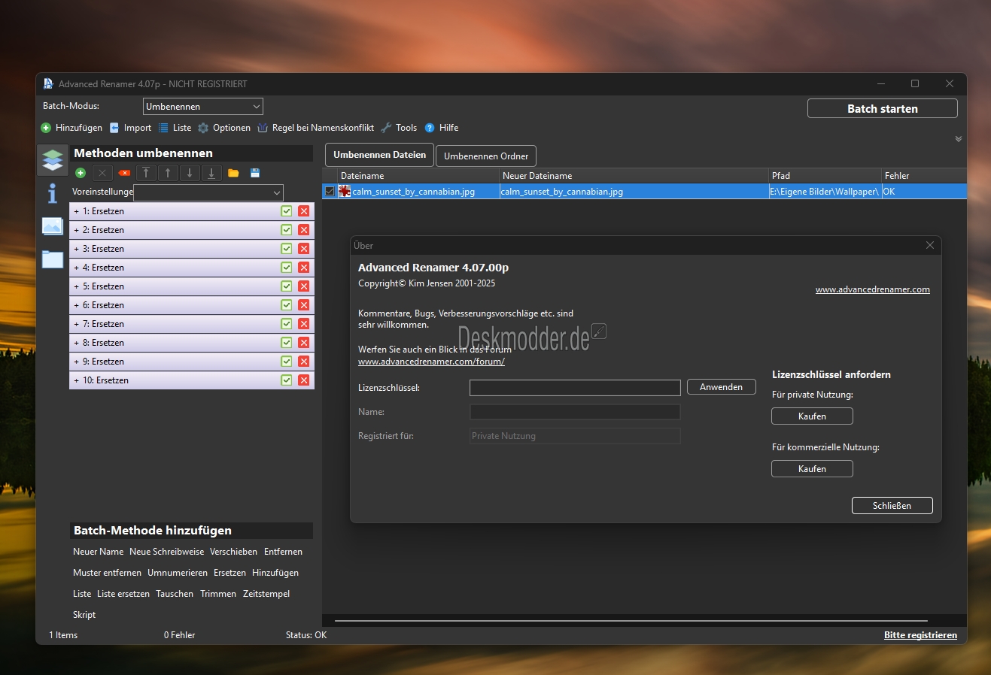Open the Hilfe menu
This screenshot has height=675, width=991.
442,128
